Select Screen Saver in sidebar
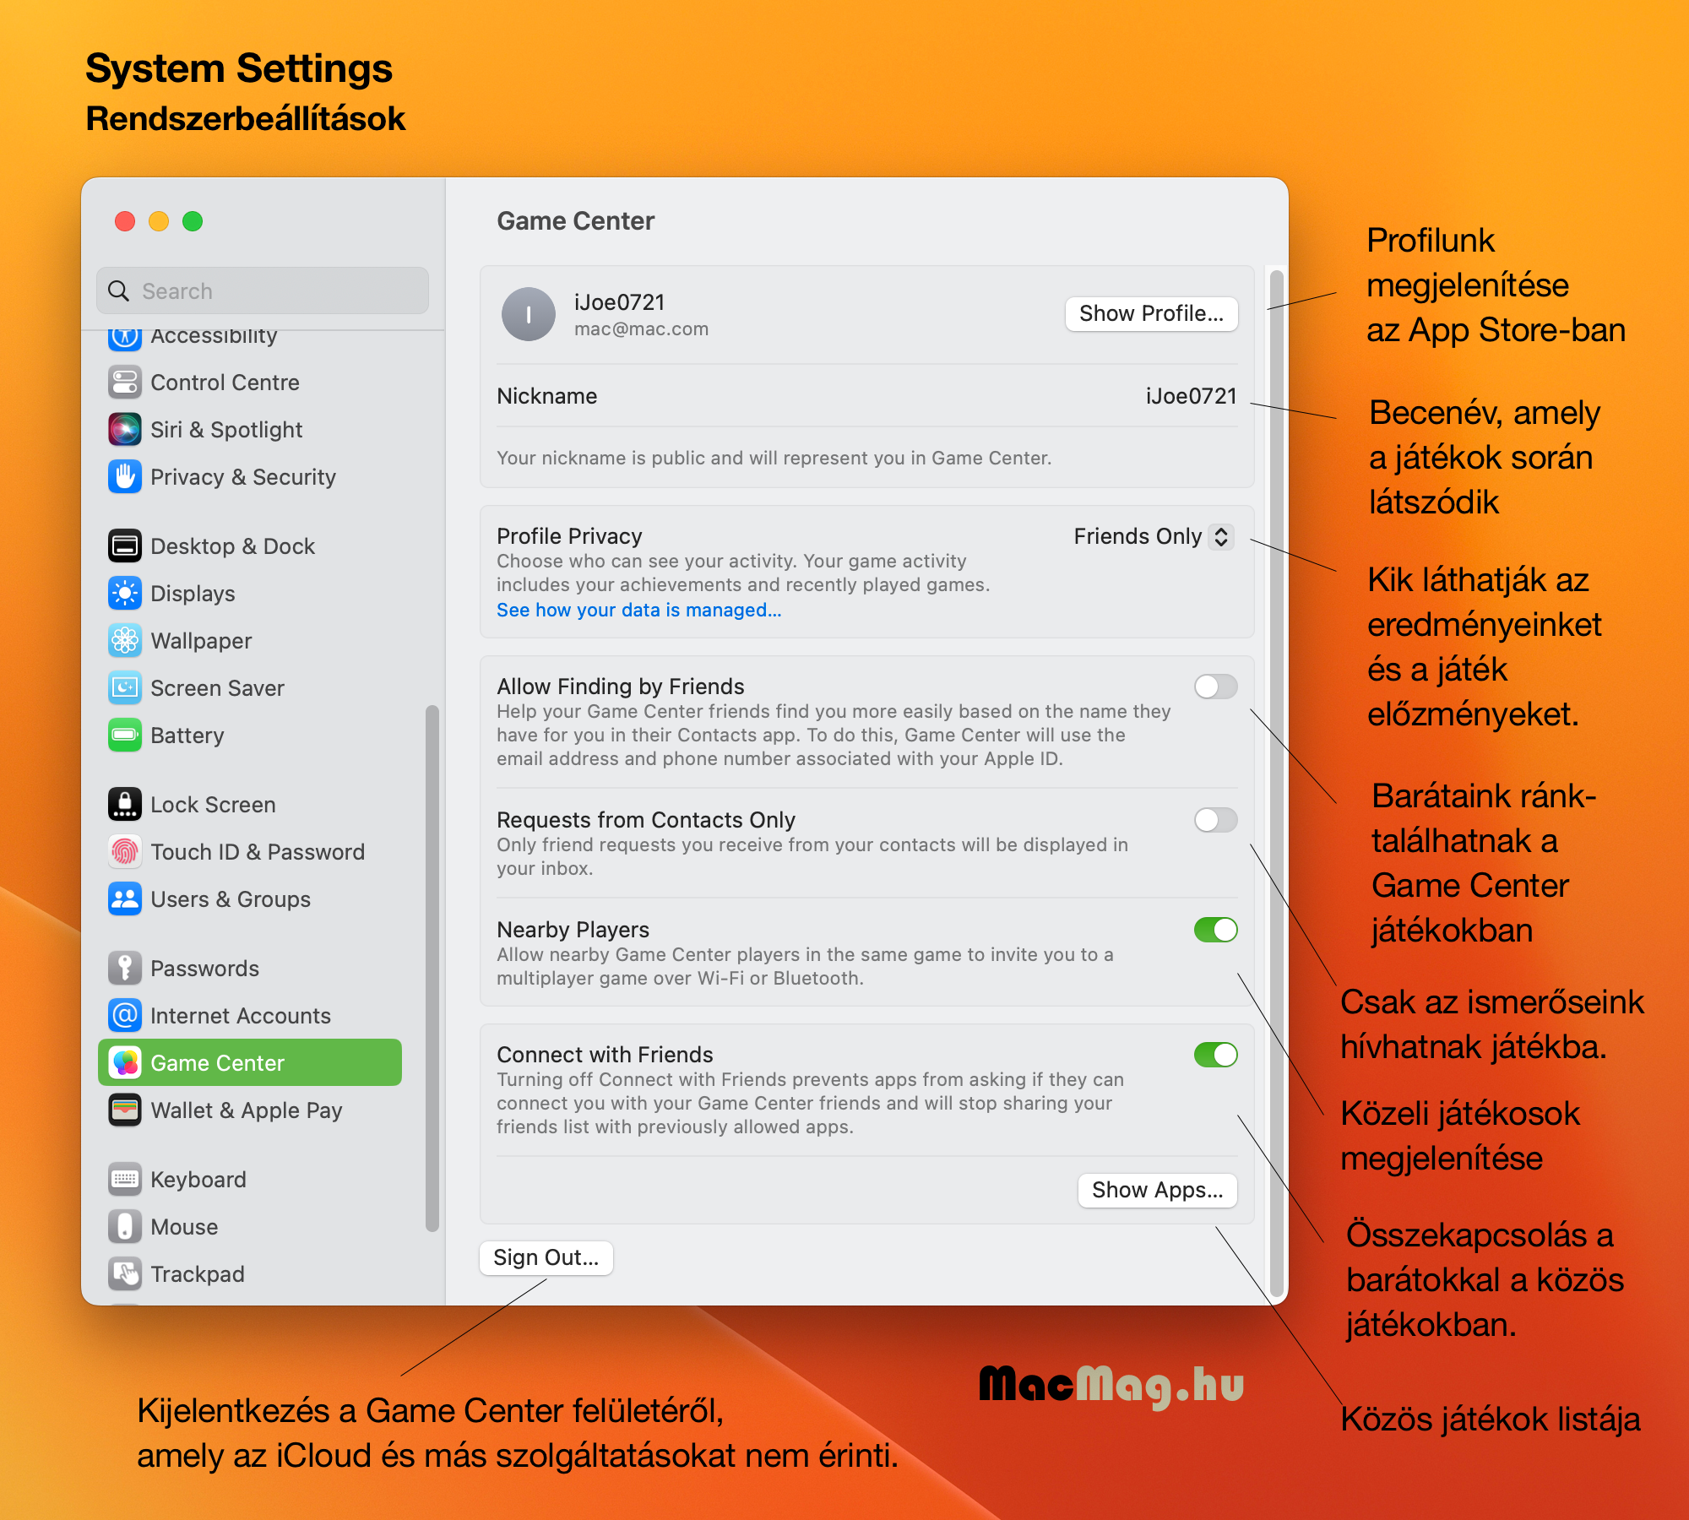1689x1520 pixels. coord(250,688)
